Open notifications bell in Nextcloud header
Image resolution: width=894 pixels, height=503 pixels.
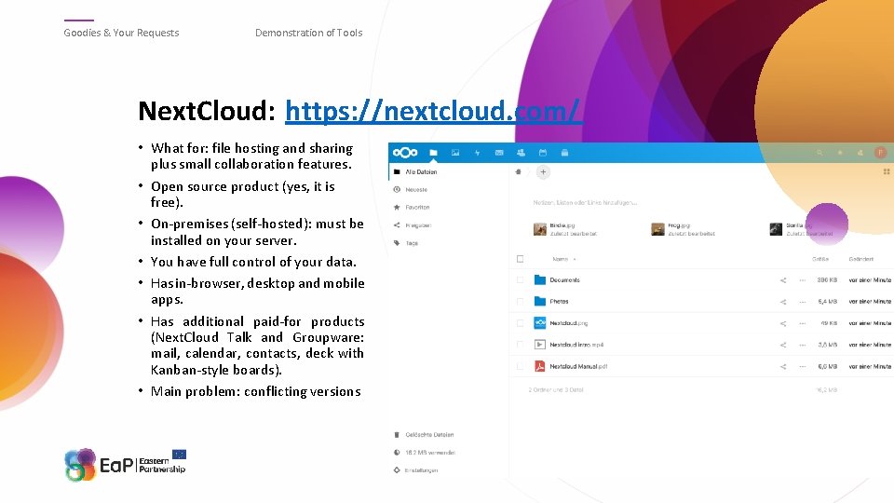840,153
